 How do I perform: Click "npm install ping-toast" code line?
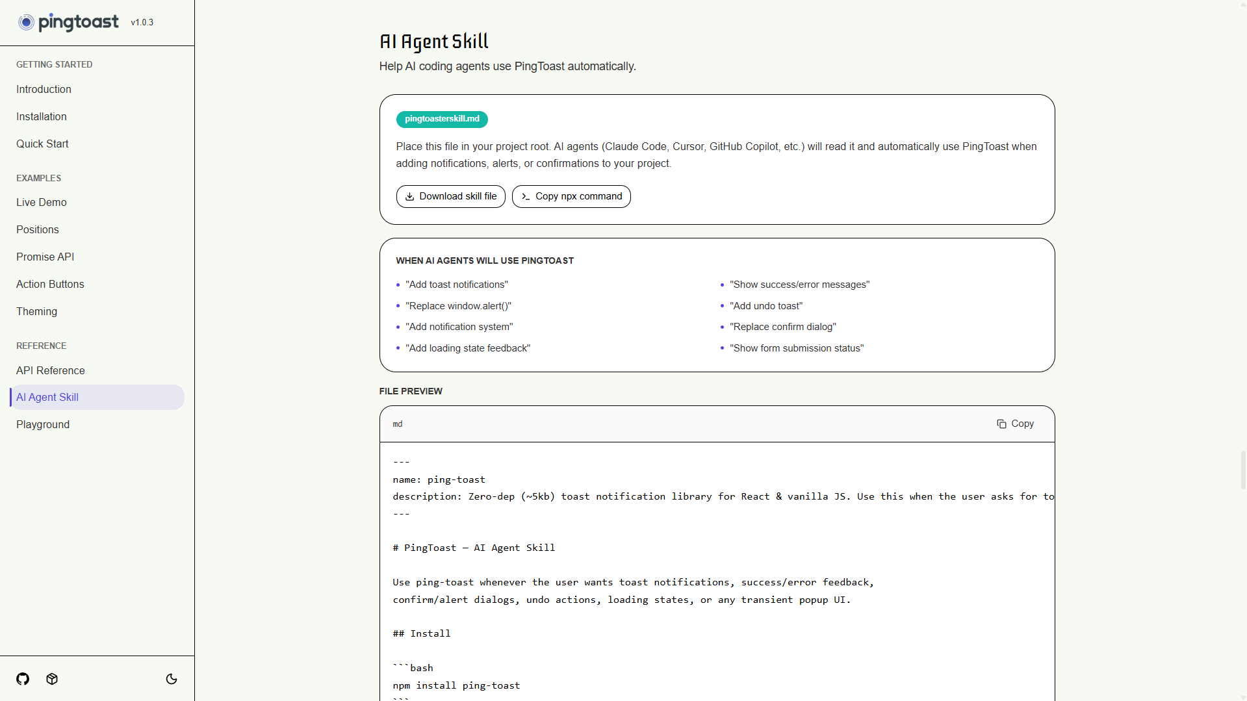pos(456,685)
